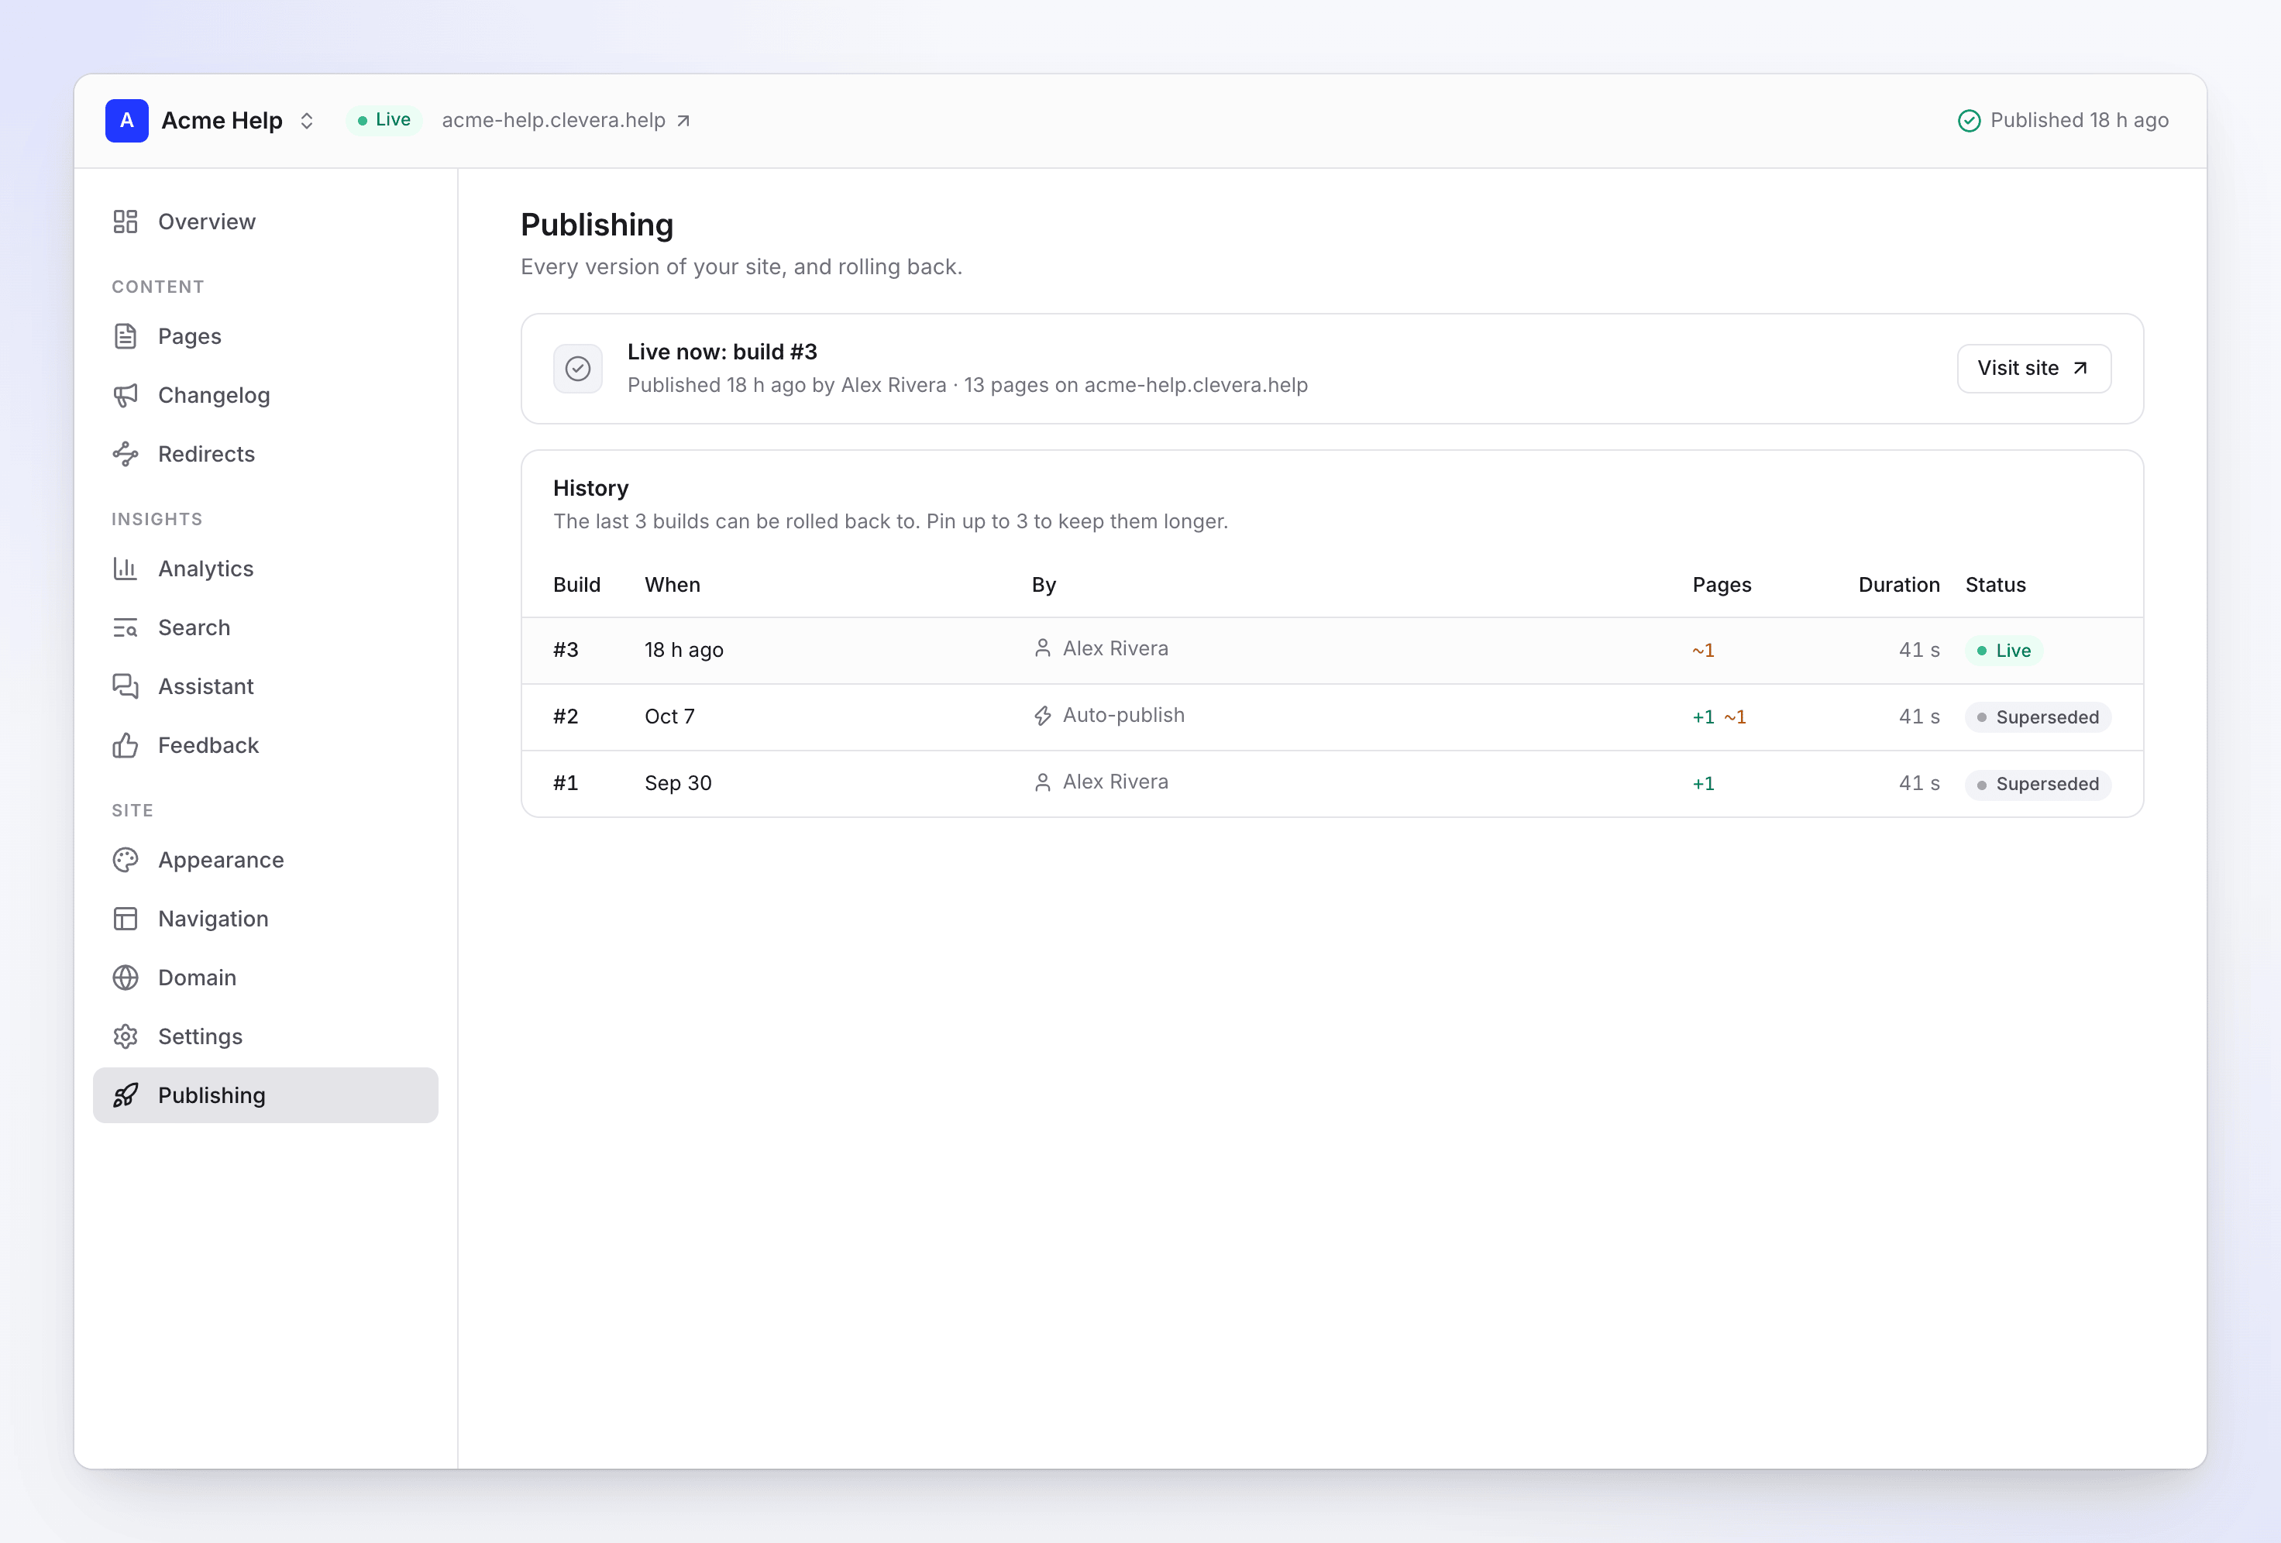Click the Duration column header

click(1898, 585)
